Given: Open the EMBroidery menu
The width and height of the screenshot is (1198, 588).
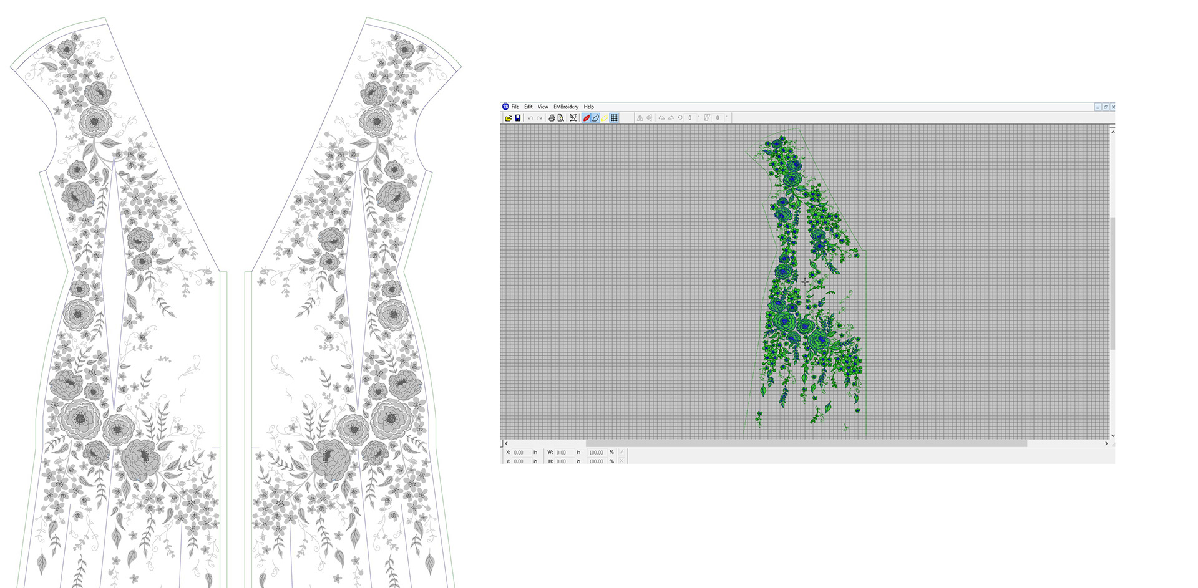Looking at the screenshot, I should (x=565, y=107).
